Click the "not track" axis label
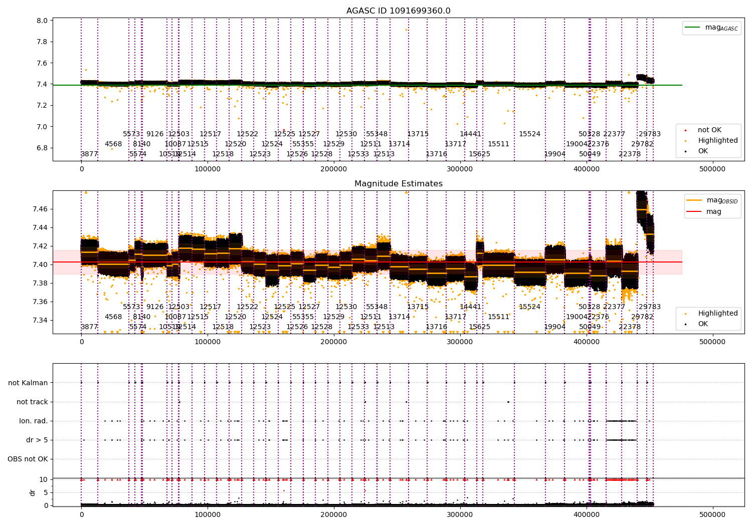The image size is (752, 526). click(32, 402)
